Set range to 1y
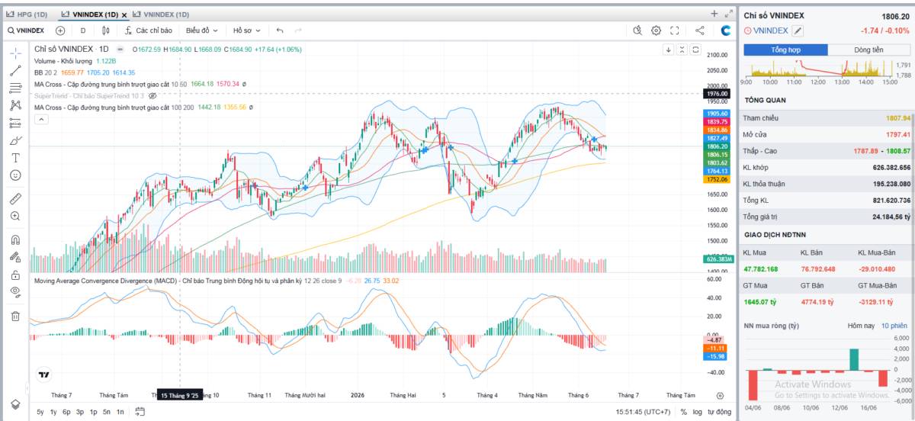The height and width of the screenshot is (421, 915). [x=53, y=412]
